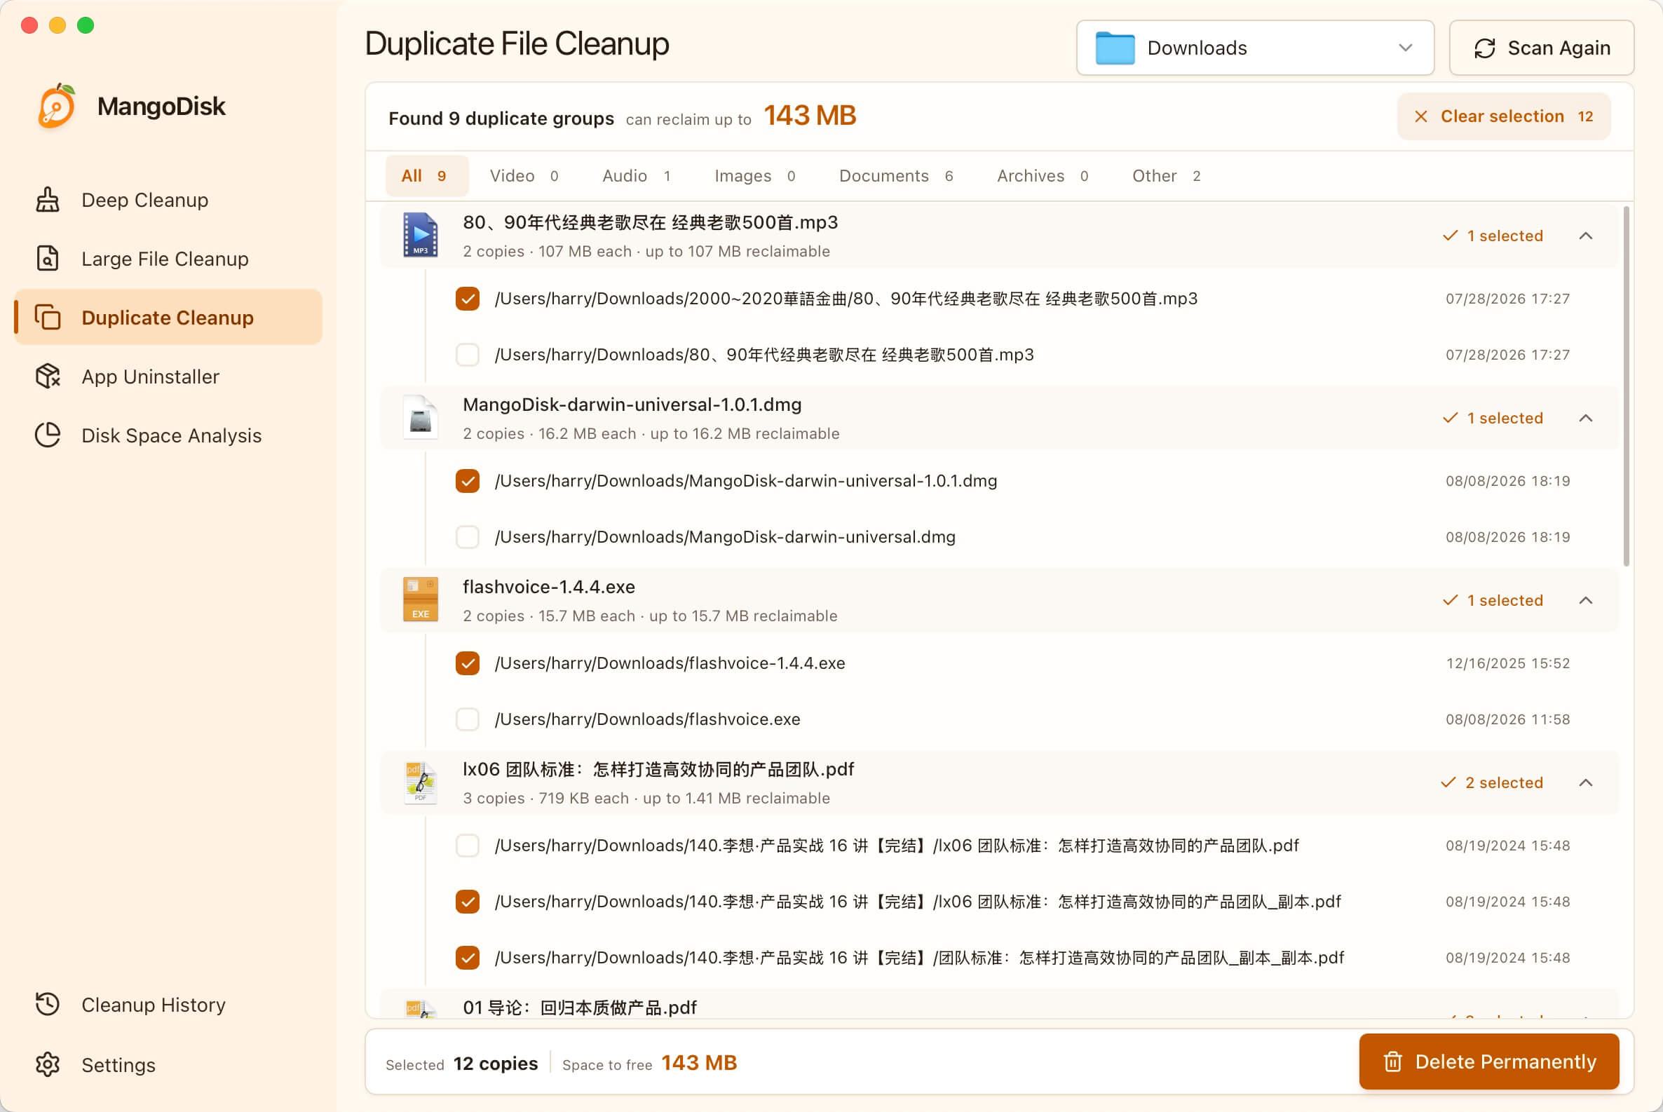Click the App Uninstaller box icon
This screenshot has height=1112, width=1663.
click(48, 377)
